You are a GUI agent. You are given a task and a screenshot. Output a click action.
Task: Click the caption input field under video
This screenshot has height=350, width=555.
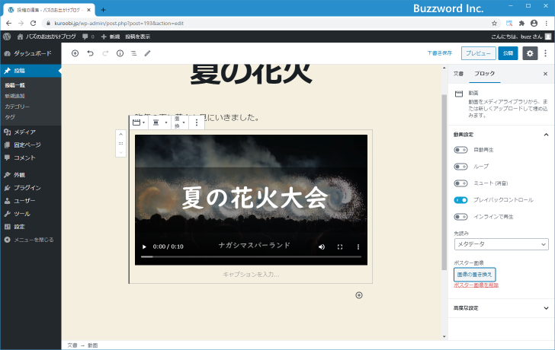tap(251, 275)
